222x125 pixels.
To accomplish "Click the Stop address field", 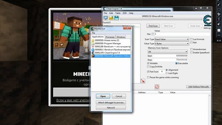I will (170, 60).
